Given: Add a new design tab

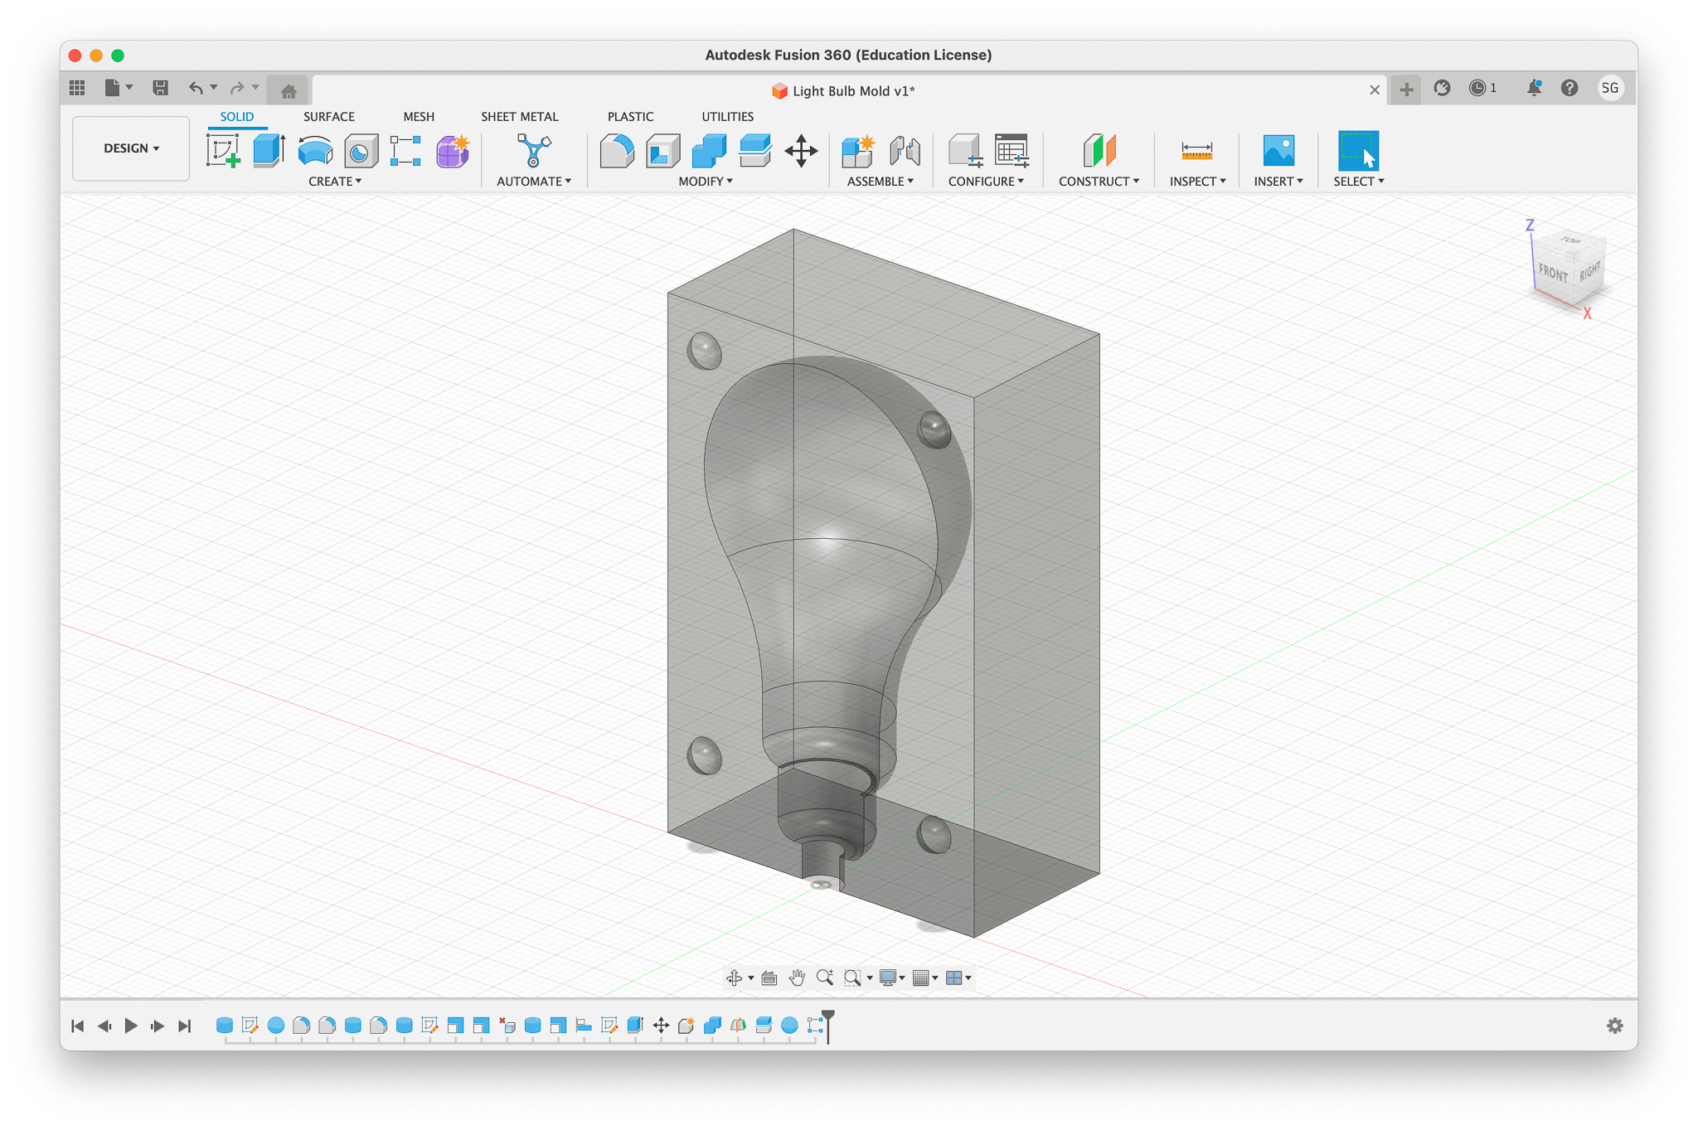Looking at the screenshot, I should [x=1406, y=89].
